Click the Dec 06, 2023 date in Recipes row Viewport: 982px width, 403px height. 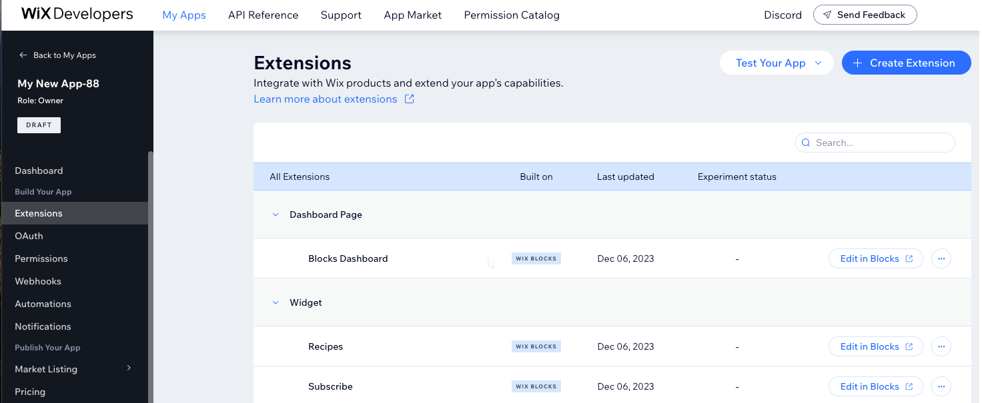[626, 346]
